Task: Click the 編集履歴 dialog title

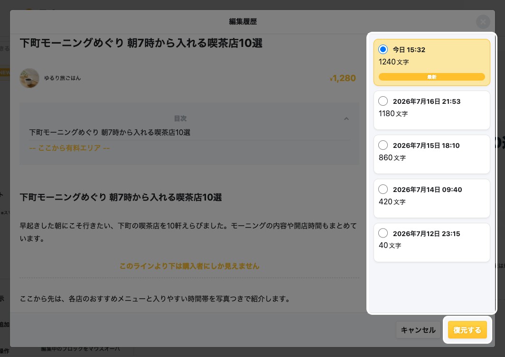Action: [243, 21]
